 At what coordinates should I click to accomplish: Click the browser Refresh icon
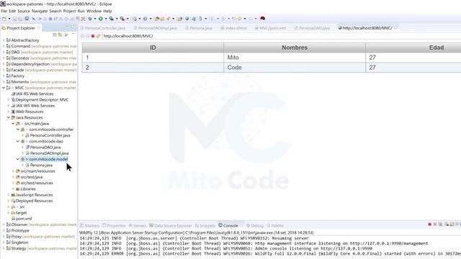pos(98,36)
